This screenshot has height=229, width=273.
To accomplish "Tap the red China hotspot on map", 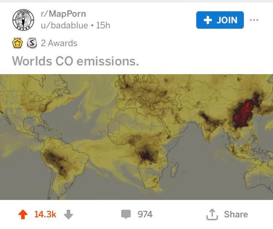I will coord(243,114).
